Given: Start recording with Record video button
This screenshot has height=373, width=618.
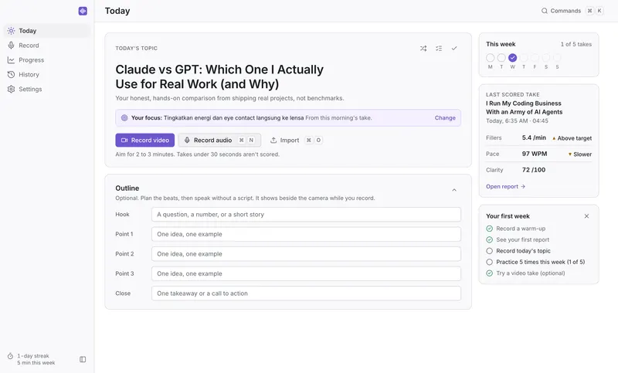Looking at the screenshot, I should 145,141.
